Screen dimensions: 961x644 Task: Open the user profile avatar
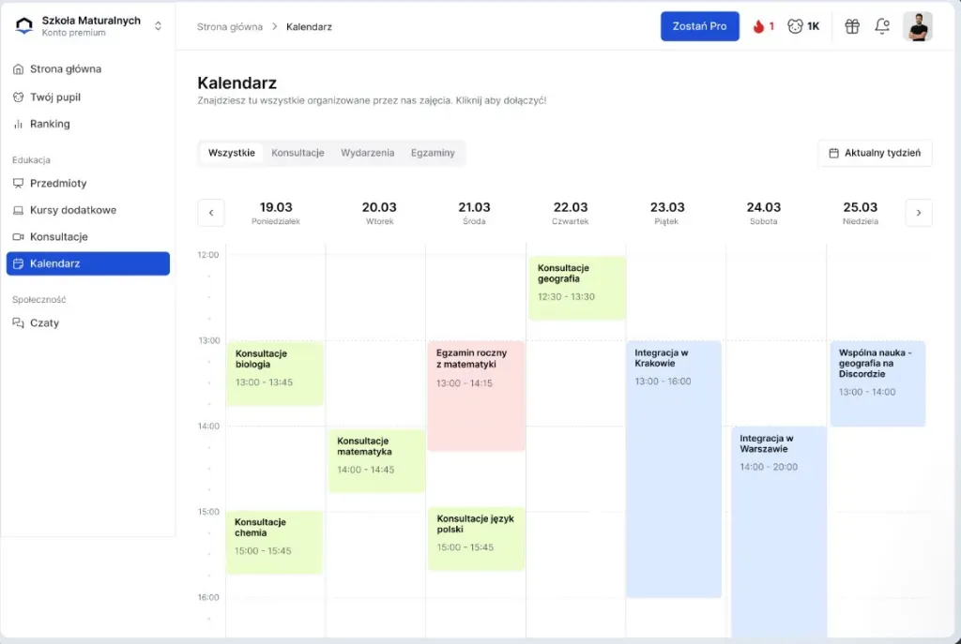[917, 26]
